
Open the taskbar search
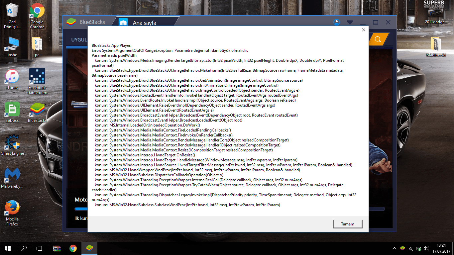click(24, 248)
